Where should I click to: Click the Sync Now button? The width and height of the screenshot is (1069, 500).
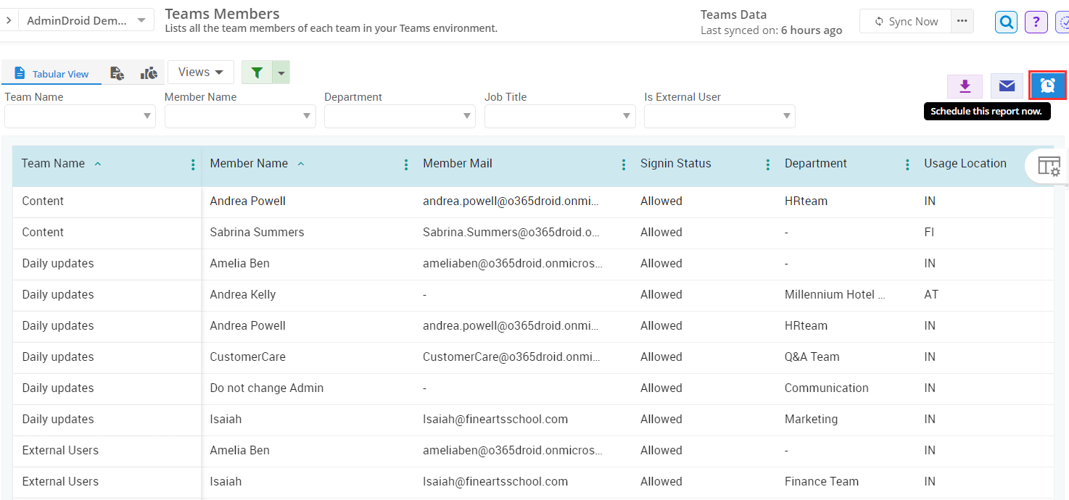click(906, 22)
